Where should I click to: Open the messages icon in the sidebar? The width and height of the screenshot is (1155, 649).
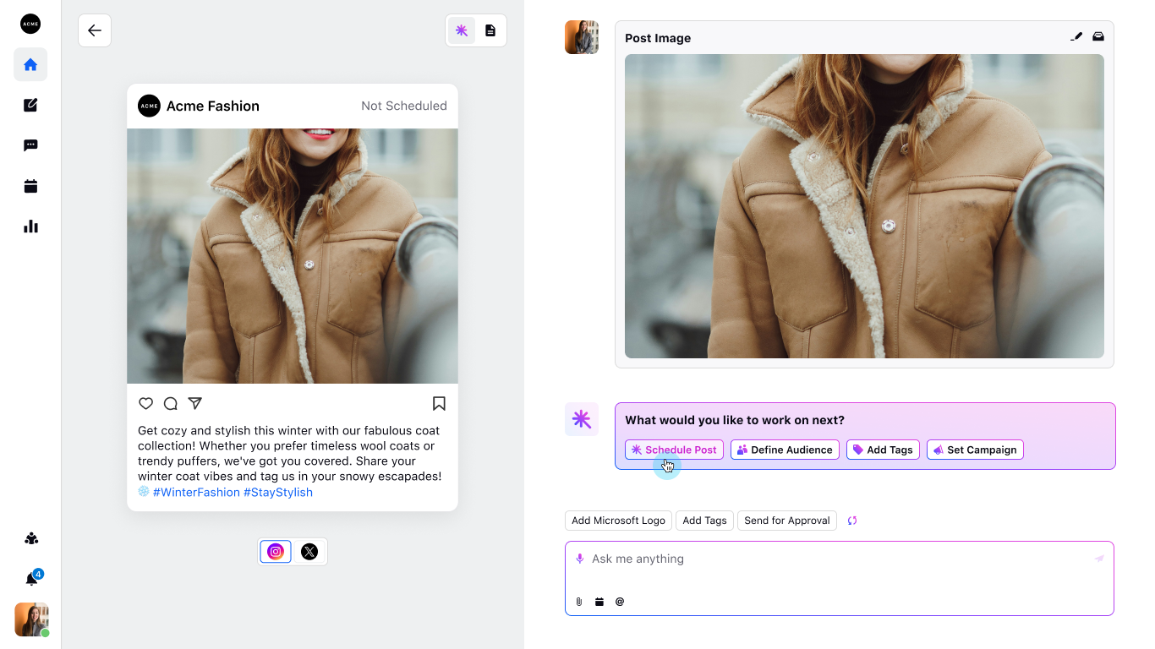pos(30,145)
